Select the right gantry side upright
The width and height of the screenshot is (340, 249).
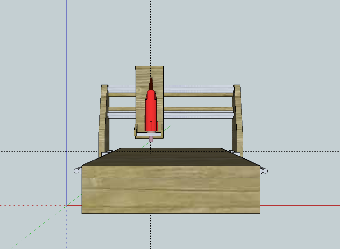238,120
